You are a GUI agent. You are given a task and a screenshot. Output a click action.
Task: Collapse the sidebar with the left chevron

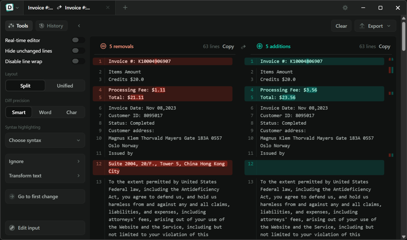point(79,26)
